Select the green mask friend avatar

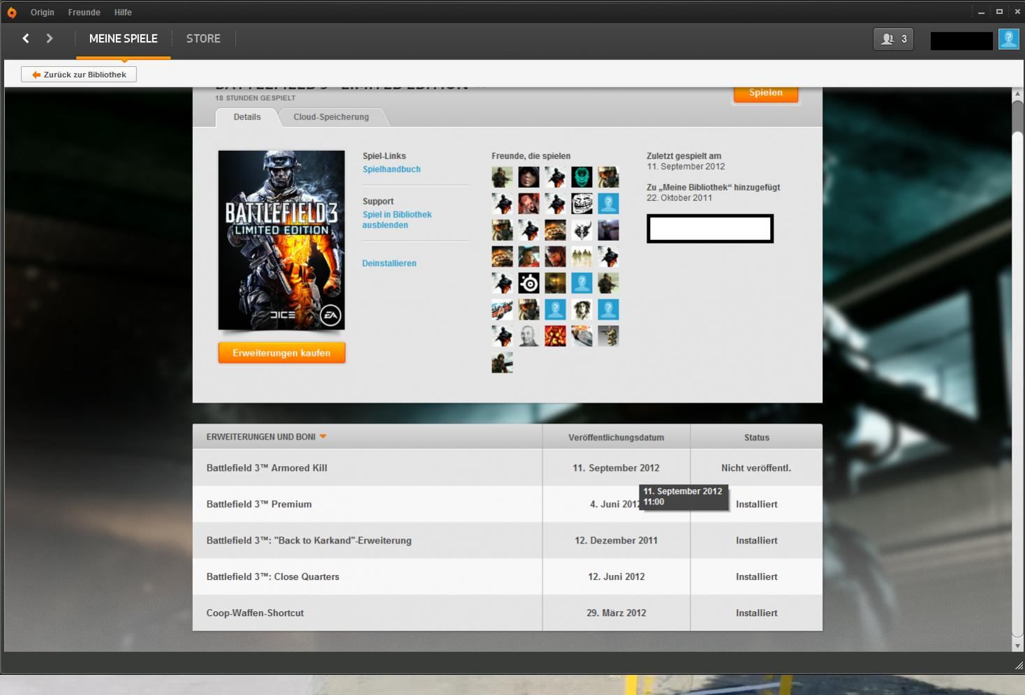pyautogui.click(x=582, y=177)
